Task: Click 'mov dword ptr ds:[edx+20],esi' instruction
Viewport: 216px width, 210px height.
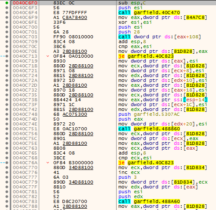Action: [163, 124]
